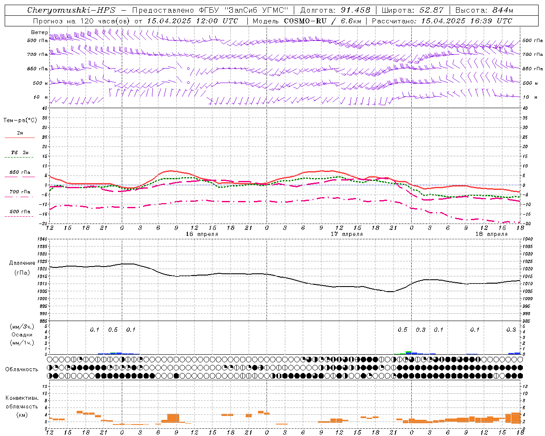
Task: Click the 'Рассчитано: 15.04.2025 16:39 UTC' timestamp
Action: pyautogui.click(x=442, y=21)
